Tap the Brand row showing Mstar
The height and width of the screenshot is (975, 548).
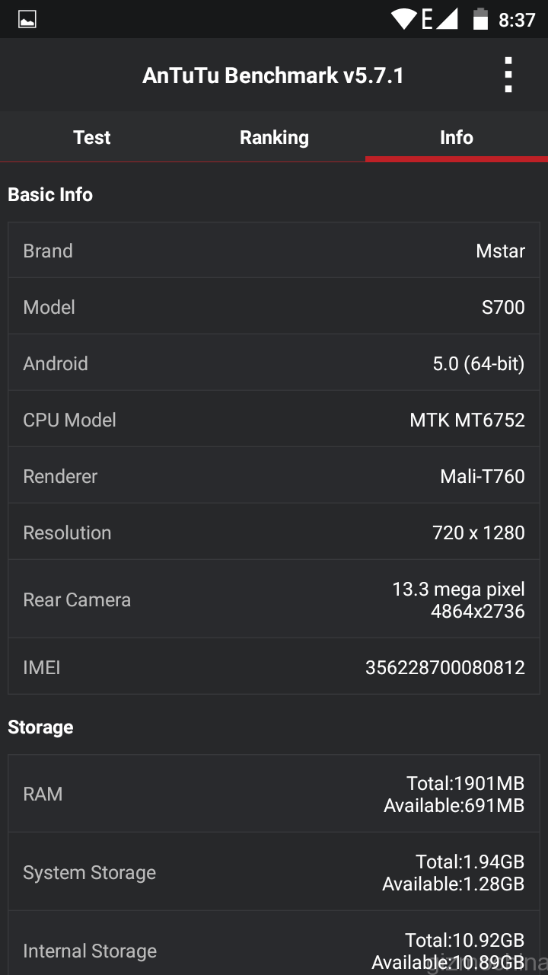pos(274,251)
